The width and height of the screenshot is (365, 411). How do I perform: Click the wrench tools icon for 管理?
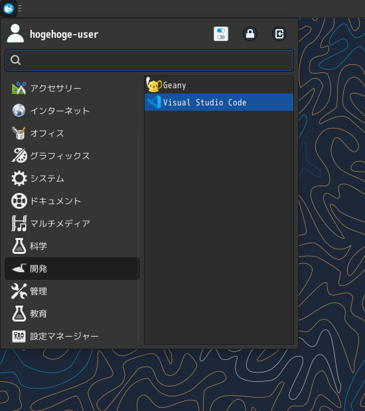(x=19, y=291)
